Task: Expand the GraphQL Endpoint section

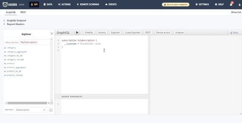Action: pos(15,20)
